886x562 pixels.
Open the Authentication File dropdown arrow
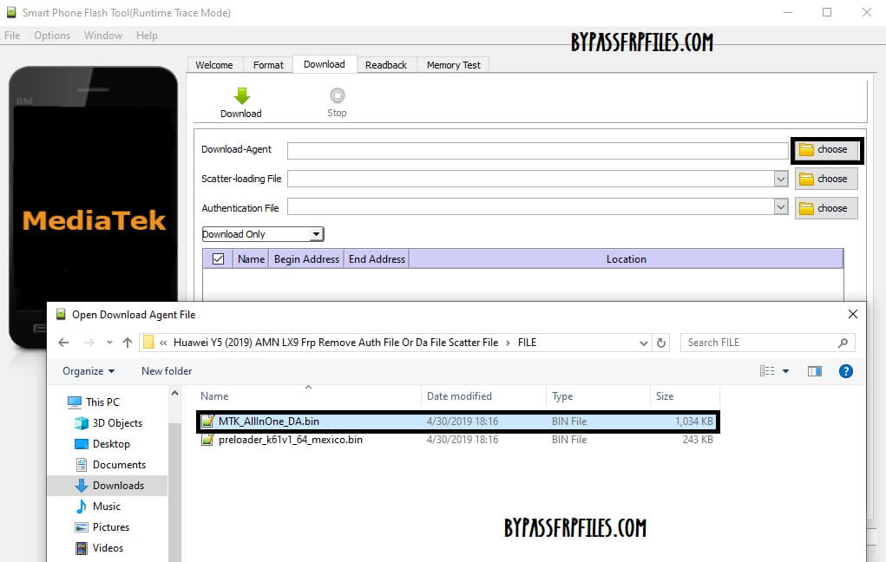pyautogui.click(x=780, y=208)
